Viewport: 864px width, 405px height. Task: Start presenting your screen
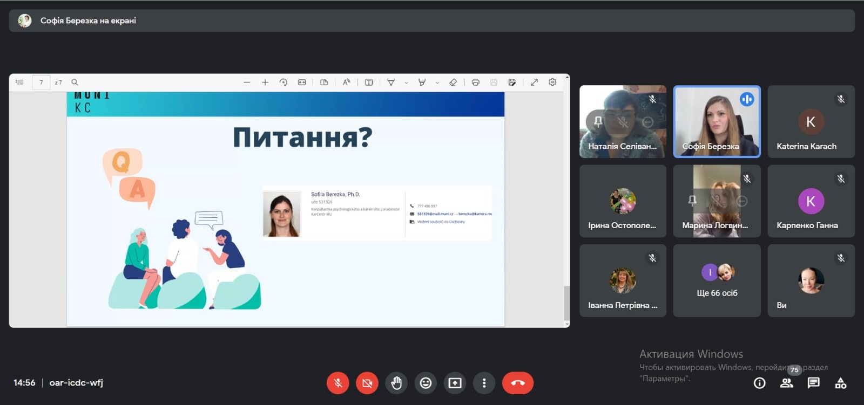click(455, 383)
